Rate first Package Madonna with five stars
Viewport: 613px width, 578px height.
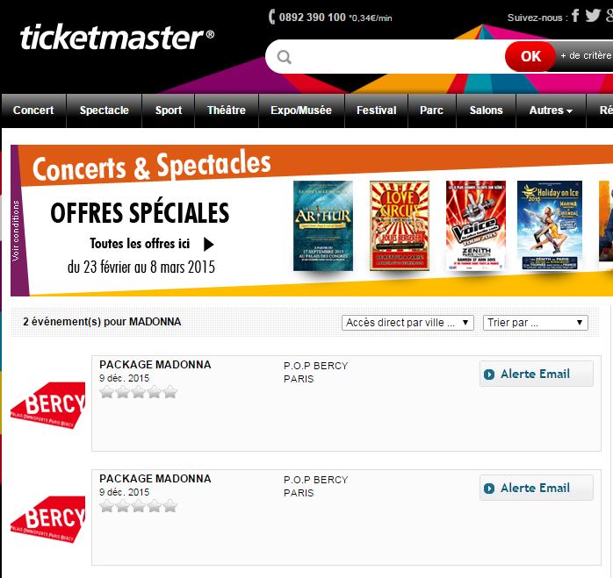[x=170, y=392]
